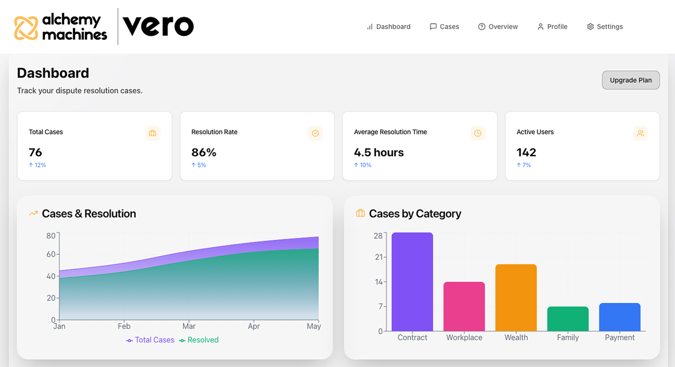Click the users icon on Active Users card

tap(641, 133)
